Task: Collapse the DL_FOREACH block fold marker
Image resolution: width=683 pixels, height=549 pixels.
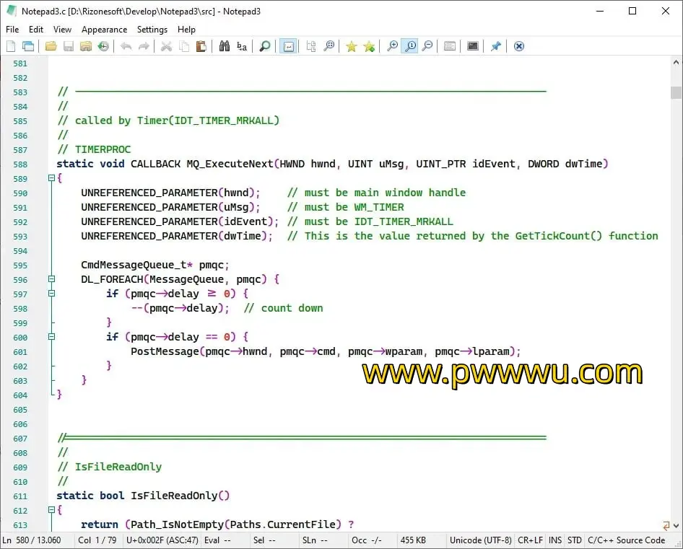Action: [52, 279]
